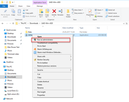Click the Properties ribbon icon
Screen dimensions: 129x102
pyautogui.click(x=90, y=11)
